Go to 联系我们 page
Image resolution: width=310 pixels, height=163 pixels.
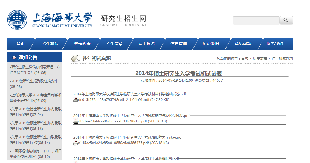(275, 44)
